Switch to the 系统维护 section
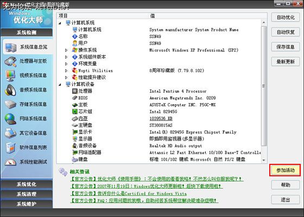The height and width of the screenshot is (217, 304). point(27,204)
